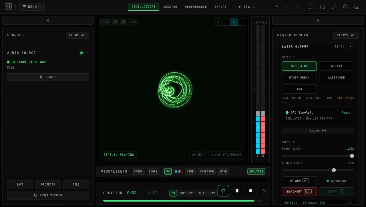Go to the EXPORT tab
Image resolution: width=366 pixels, height=207 pixels.
(x=221, y=7)
